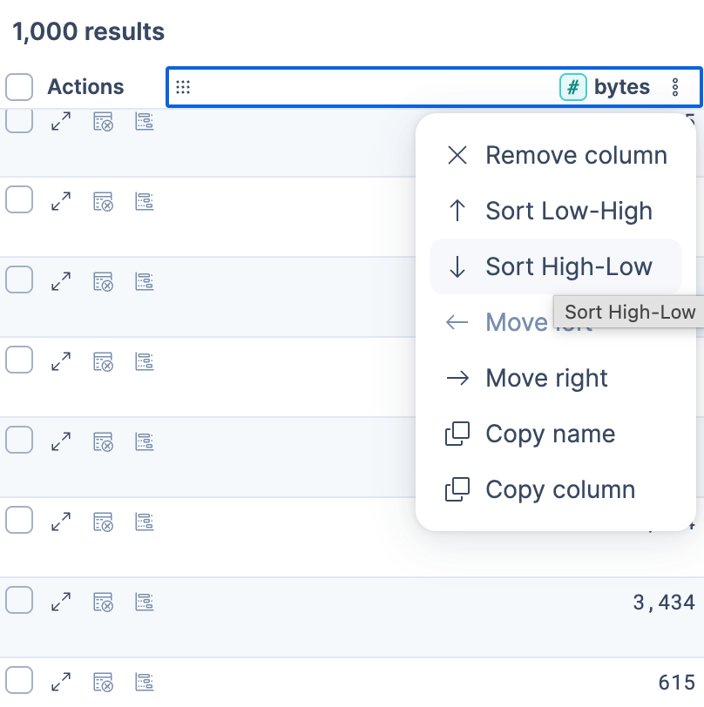Click the table-with-X icon in 615 row
This screenshot has width=704, height=707.
pos(104,683)
